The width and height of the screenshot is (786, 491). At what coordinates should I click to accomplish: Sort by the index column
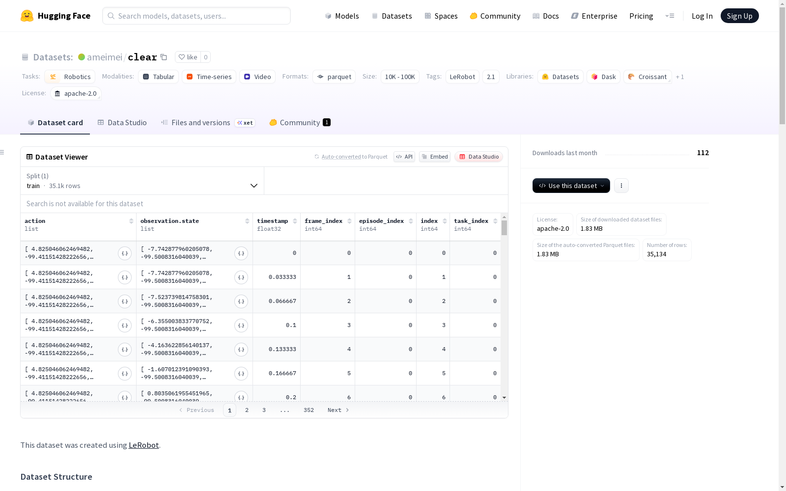[445, 221]
